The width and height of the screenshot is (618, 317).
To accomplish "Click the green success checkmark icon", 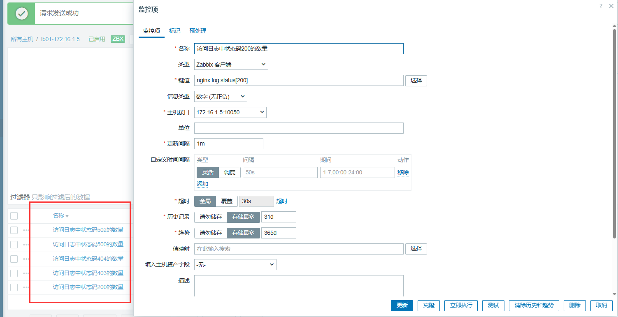I will pos(21,13).
